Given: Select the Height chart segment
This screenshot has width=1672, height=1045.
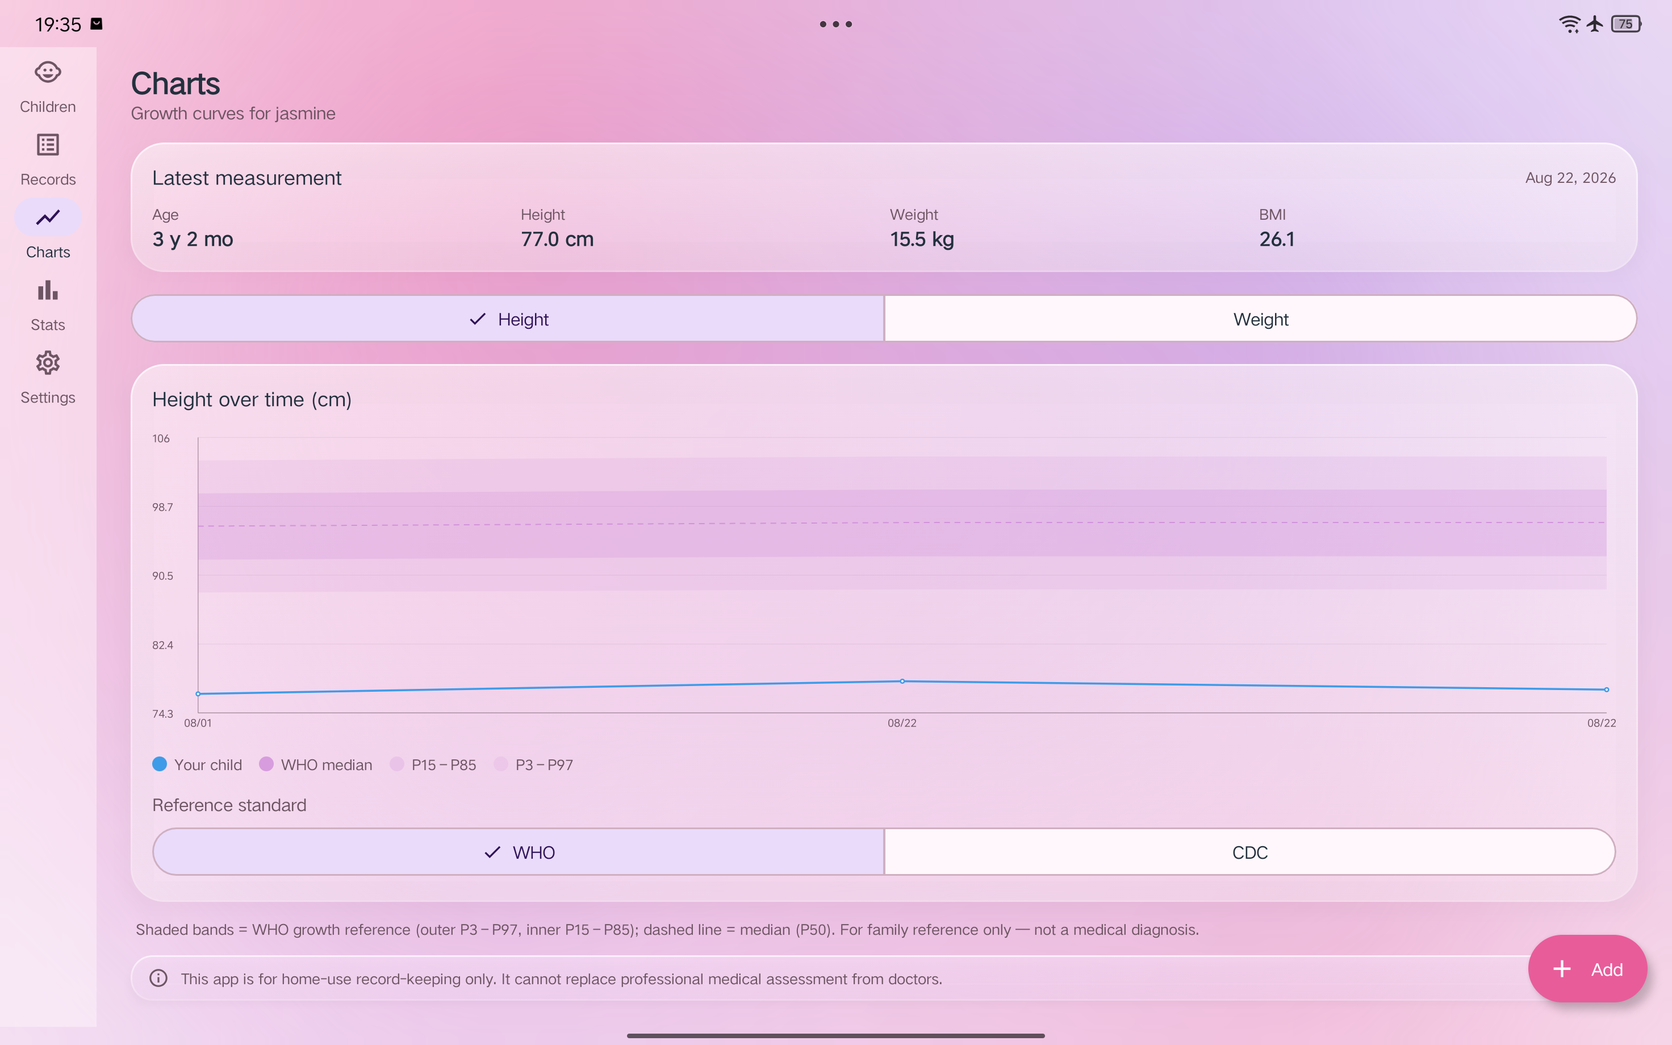Looking at the screenshot, I should [508, 319].
